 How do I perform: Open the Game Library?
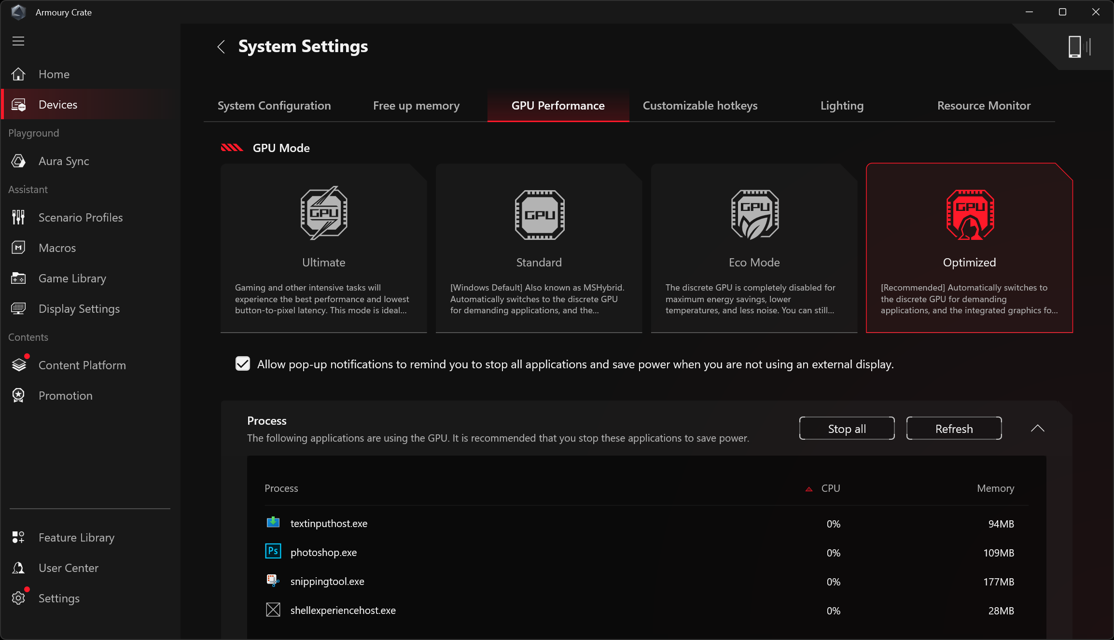click(72, 278)
